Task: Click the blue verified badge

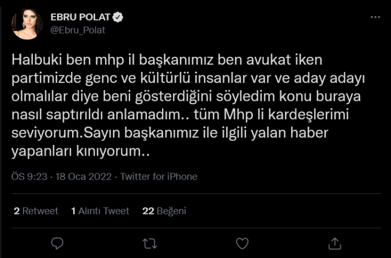Action: click(118, 18)
